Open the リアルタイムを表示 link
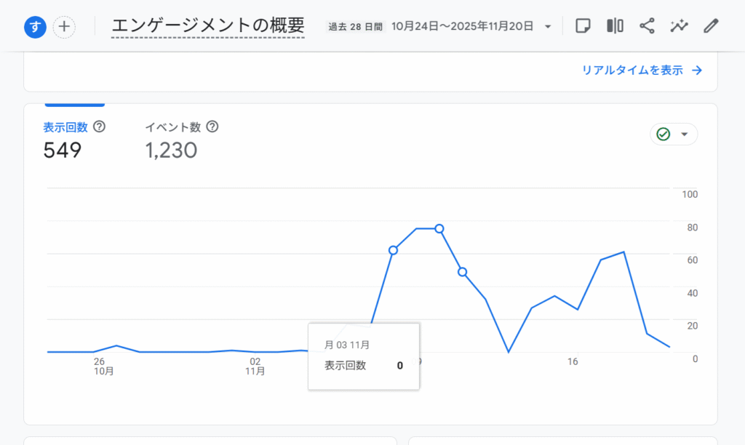Screen dimensions: 745x445 (632, 71)
